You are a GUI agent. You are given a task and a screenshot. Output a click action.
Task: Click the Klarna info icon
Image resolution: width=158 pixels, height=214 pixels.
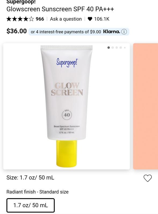click(x=124, y=32)
